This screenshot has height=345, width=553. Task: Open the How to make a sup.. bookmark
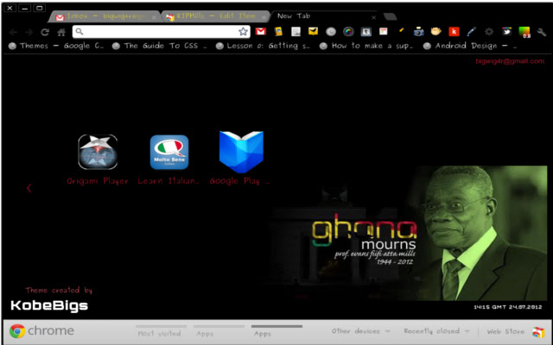coord(366,46)
